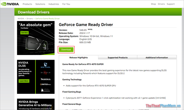Switch to the Supported Products tab
184x110 pixels.
click(x=117, y=58)
